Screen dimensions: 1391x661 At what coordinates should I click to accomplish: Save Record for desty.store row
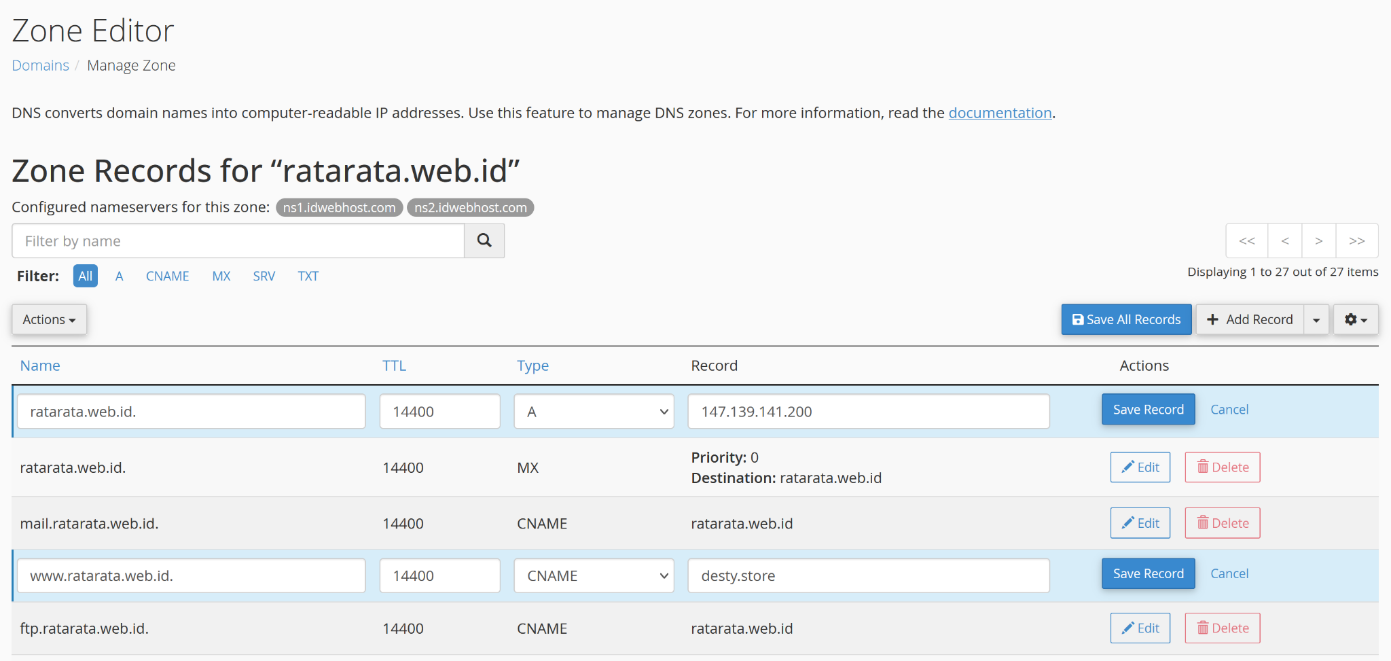pyautogui.click(x=1148, y=573)
